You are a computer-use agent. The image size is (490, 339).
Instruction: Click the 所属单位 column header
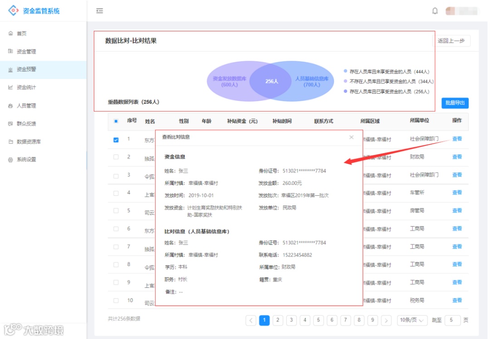pyautogui.click(x=419, y=121)
